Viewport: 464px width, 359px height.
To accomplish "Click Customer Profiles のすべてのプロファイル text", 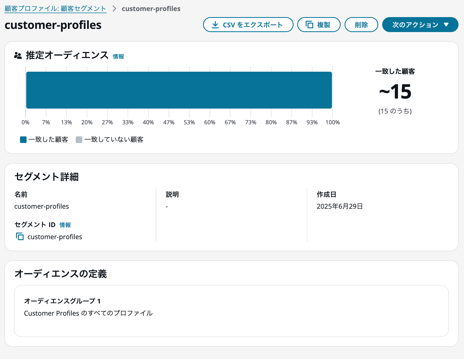I will click(x=88, y=313).
